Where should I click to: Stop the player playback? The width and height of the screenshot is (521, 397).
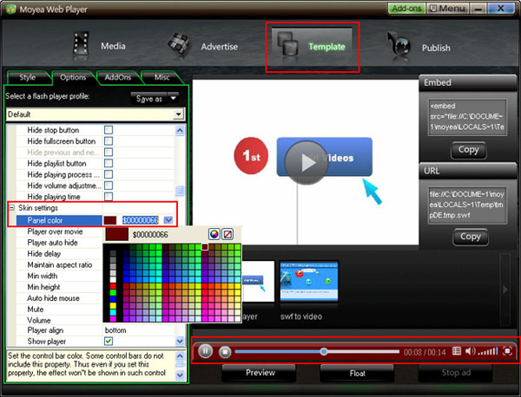225,352
